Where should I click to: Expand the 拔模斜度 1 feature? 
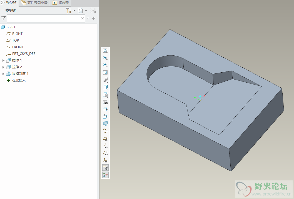pos(3,74)
